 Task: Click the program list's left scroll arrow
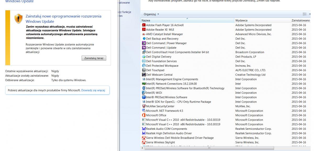[x=143, y=148]
